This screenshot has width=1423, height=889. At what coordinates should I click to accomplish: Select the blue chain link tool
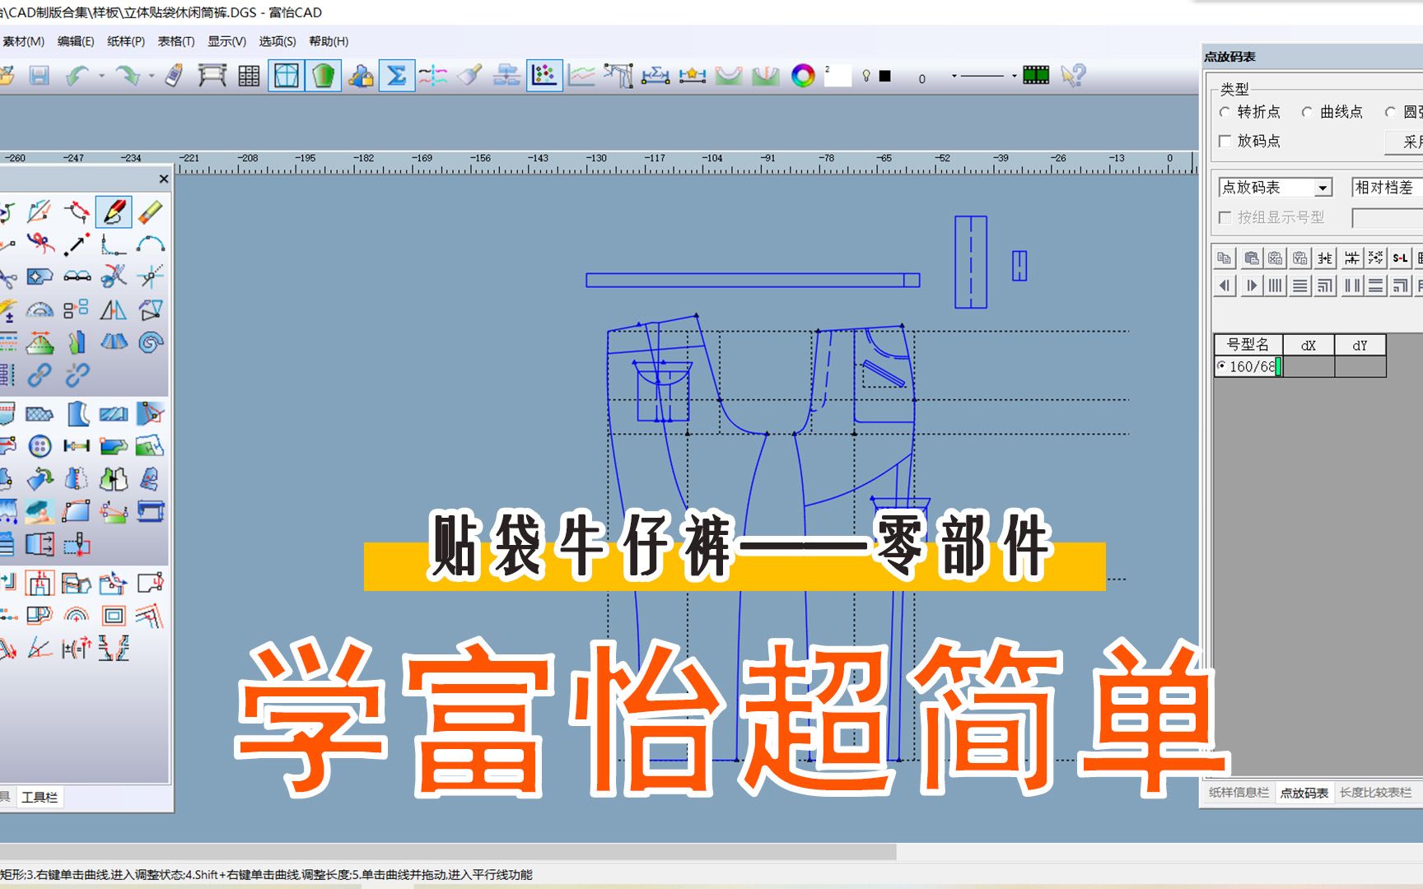(40, 375)
